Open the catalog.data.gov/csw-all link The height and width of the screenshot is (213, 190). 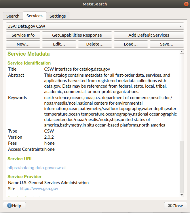tap(37, 167)
